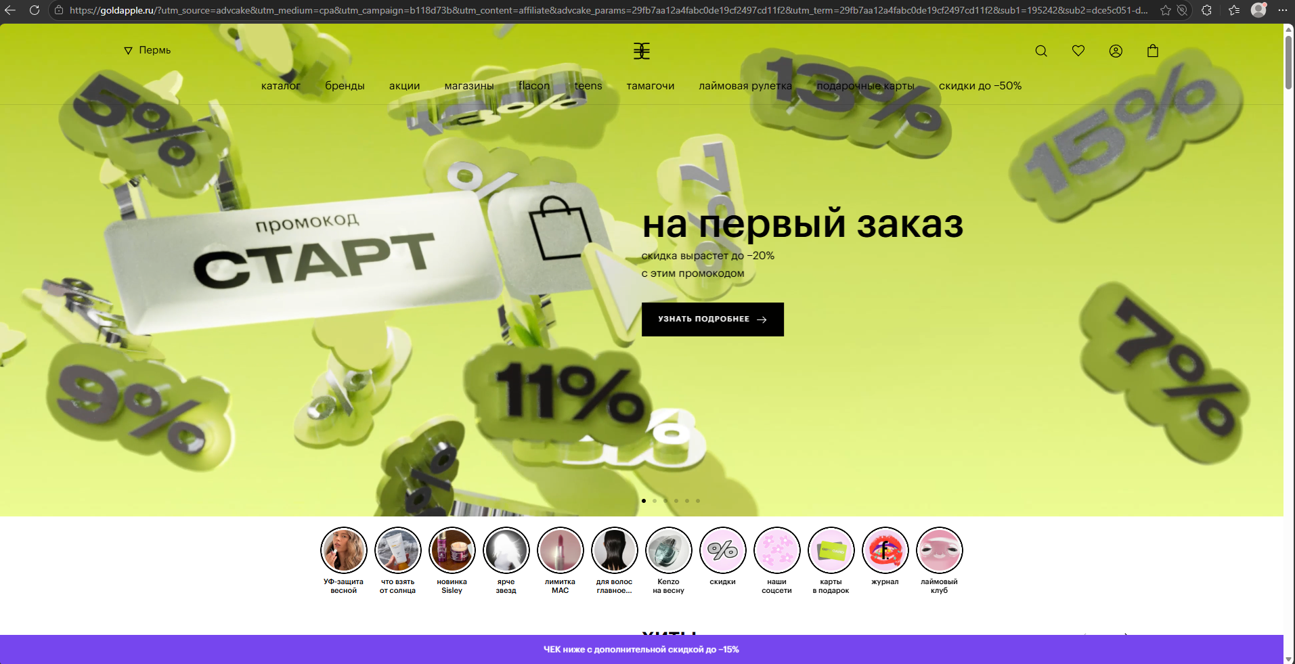This screenshot has height=664, width=1295.
Task: Open the wishlist (heart icon)
Action: click(1078, 50)
